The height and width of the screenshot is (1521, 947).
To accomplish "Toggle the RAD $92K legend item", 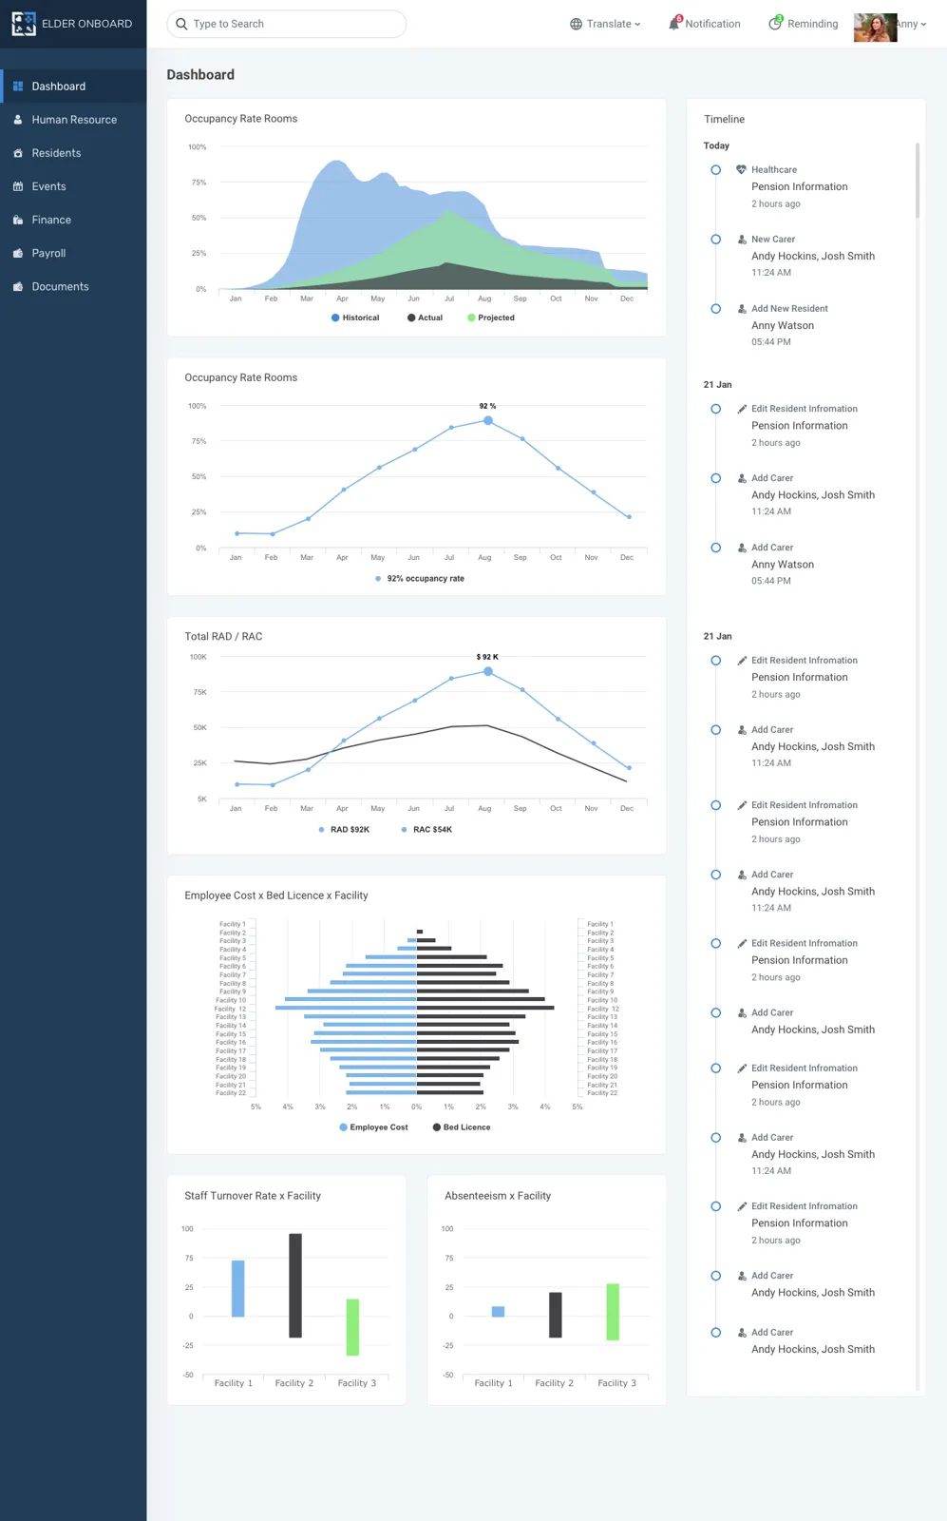I will 344,830.
